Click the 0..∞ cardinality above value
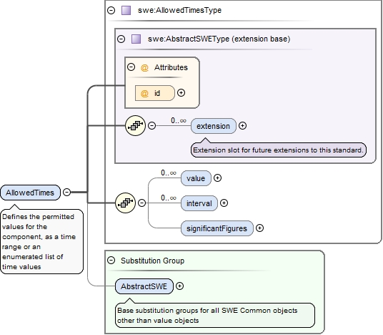The width and height of the screenshot is (383, 335). [169, 173]
